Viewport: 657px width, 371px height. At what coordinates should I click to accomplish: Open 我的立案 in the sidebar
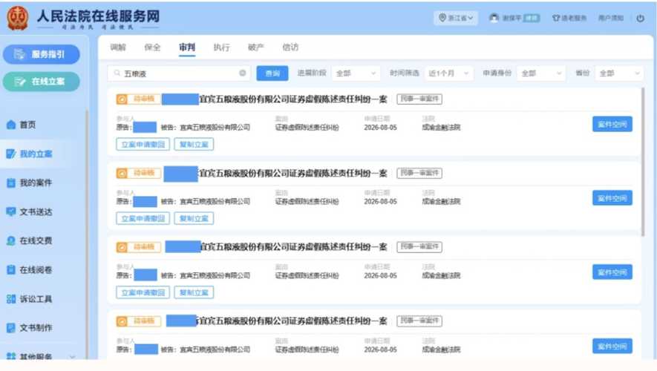tap(30, 154)
